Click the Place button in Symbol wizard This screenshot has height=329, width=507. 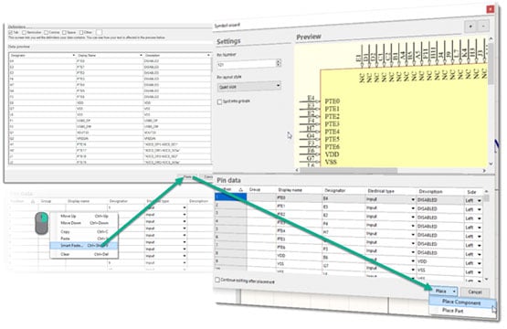point(441,292)
